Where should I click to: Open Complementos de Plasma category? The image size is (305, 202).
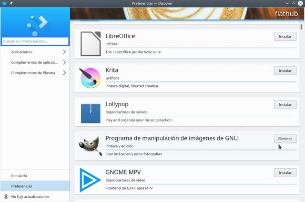point(35,73)
